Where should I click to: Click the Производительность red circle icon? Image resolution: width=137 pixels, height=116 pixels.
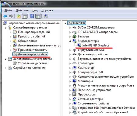(x=15, y=50)
